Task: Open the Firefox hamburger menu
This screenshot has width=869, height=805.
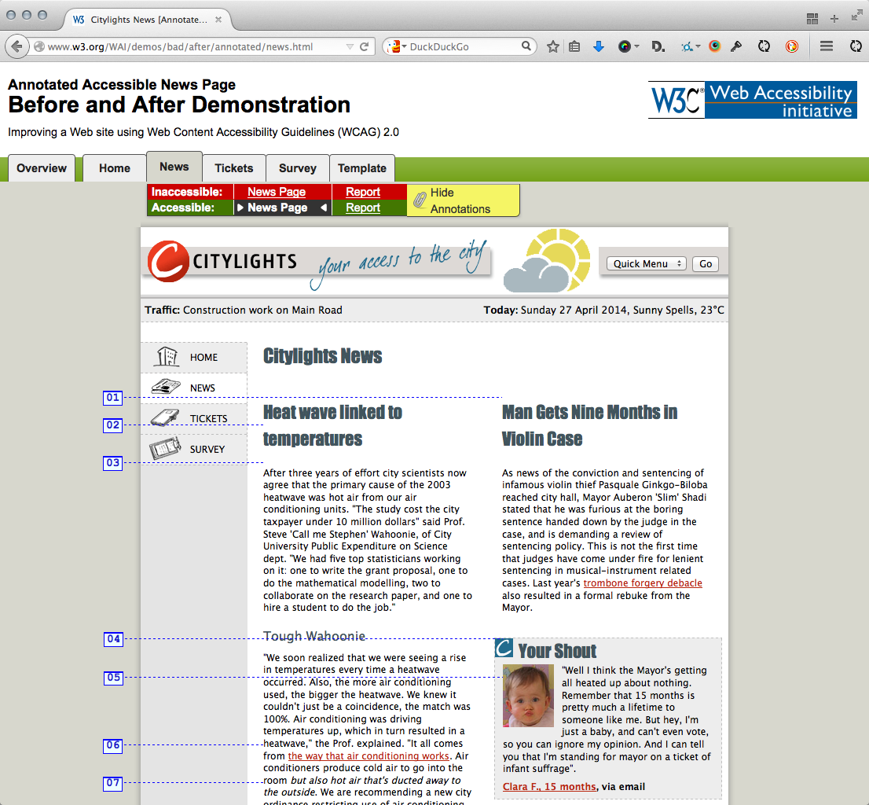Action: coord(826,46)
